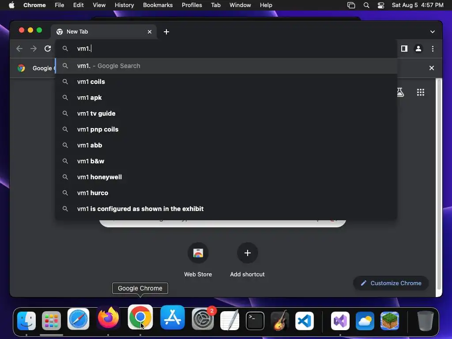Select the 'vm1 abb' suggestion
Viewport: 452px width, 339px height.
[x=226, y=145]
